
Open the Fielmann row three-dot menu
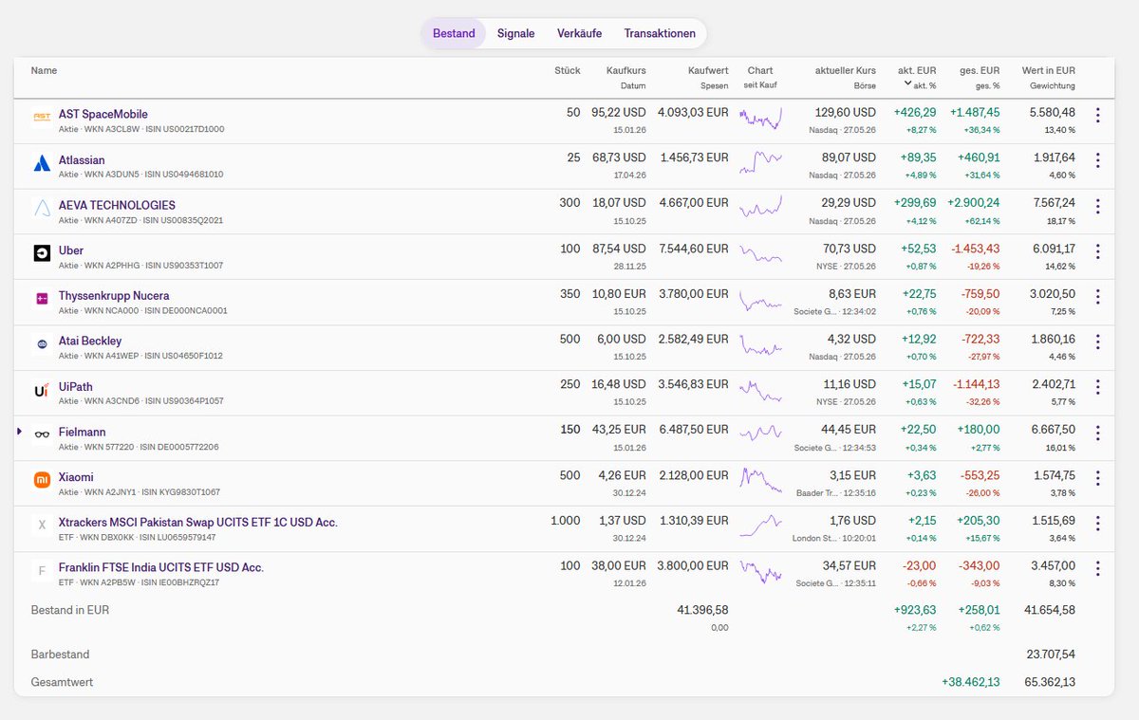point(1097,433)
